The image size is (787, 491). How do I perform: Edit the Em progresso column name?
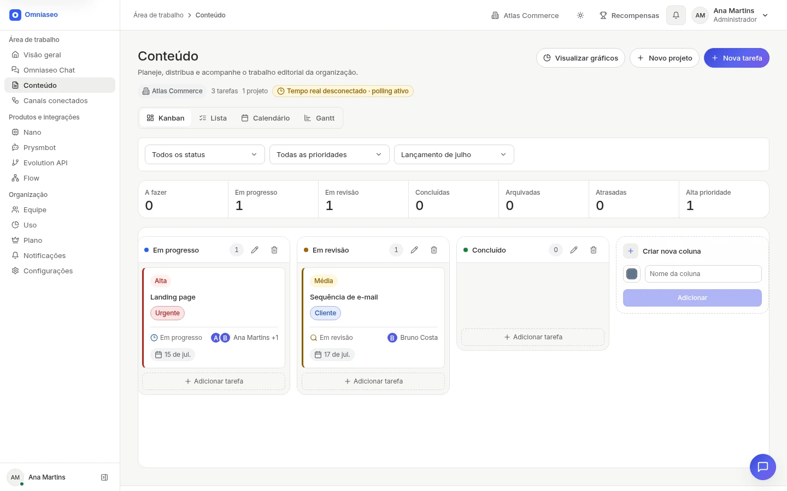pos(255,250)
